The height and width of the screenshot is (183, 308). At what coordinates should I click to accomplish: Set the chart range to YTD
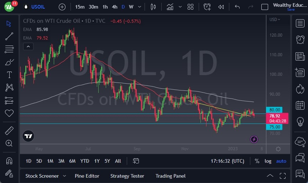pyautogui.click(x=85, y=161)
